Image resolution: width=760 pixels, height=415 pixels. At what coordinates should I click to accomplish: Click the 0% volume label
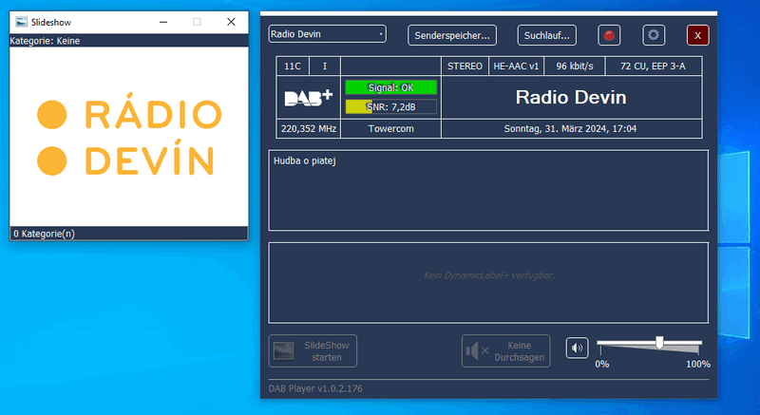point(602,364)
